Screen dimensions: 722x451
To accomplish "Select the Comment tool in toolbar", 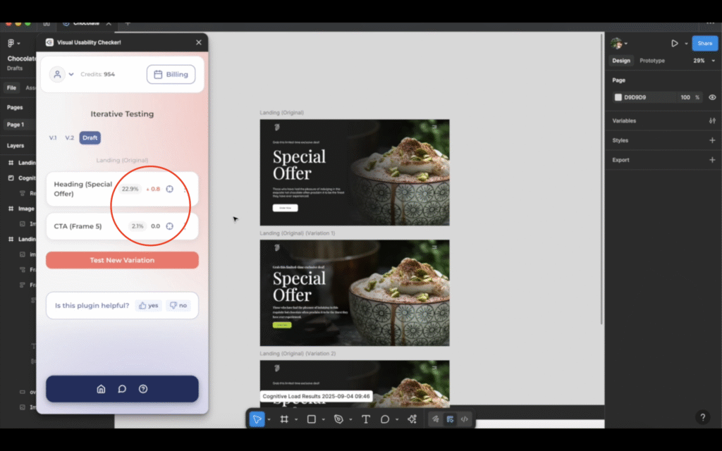I will pos(385,419).
